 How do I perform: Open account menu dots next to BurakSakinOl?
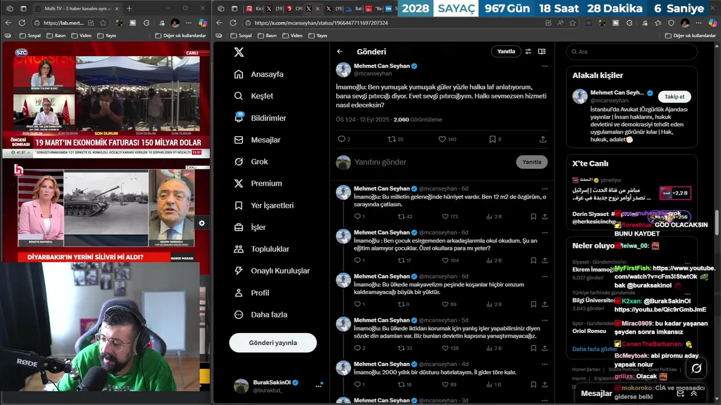click(x=318, y=386)
